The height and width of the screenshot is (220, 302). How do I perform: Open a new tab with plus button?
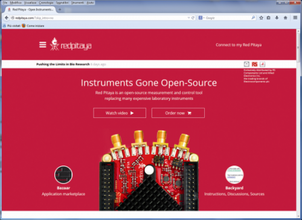coord(60,10)
